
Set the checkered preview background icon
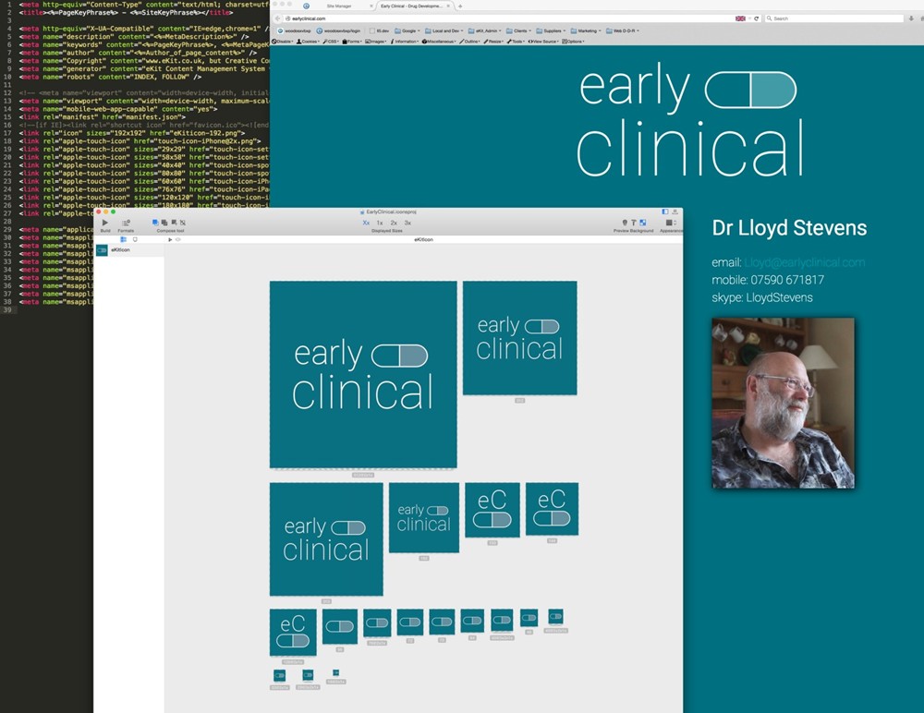[x=642, y=223]
